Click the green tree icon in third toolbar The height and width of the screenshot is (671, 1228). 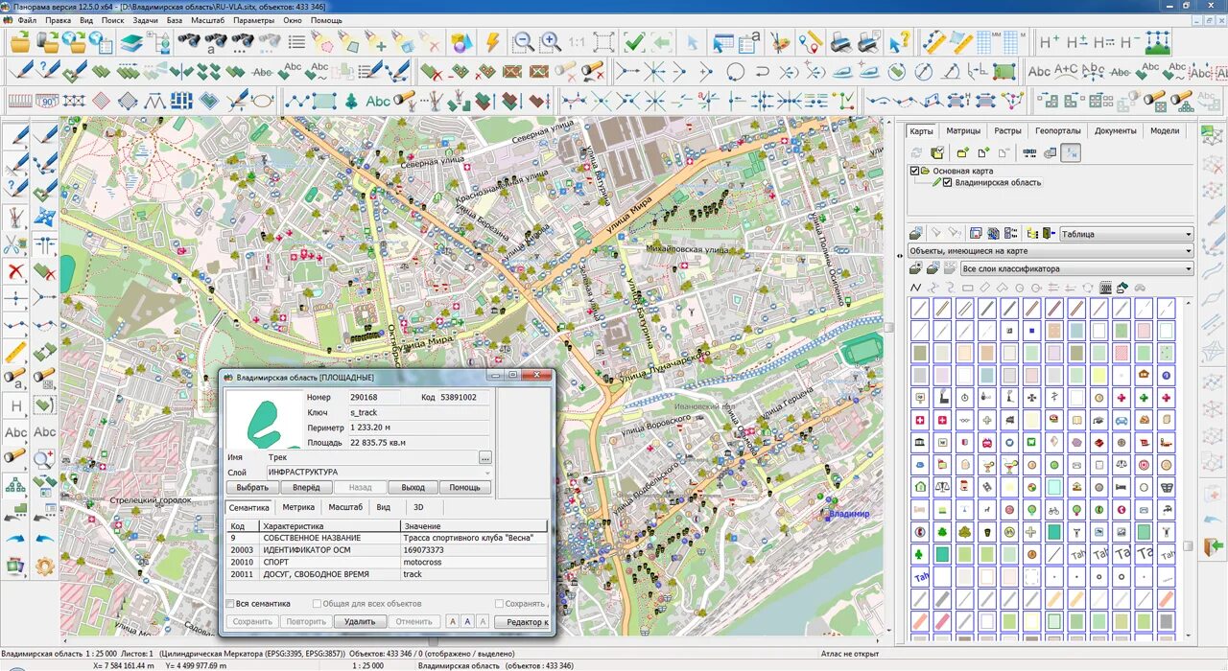pos(351,101)
